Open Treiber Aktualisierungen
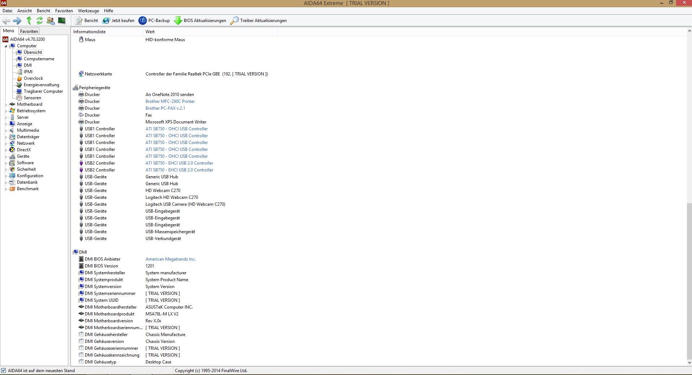 pos(259,21)
